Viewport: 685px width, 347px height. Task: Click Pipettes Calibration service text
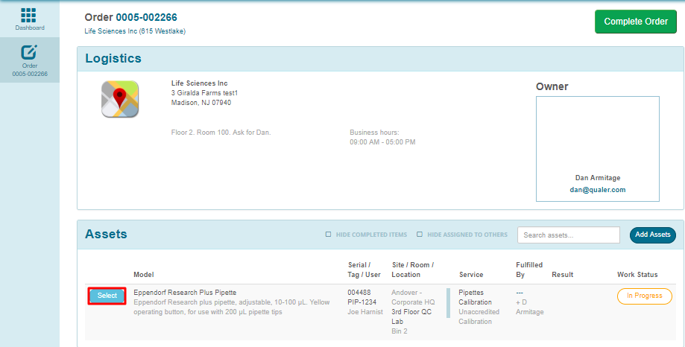click(475, 297)
